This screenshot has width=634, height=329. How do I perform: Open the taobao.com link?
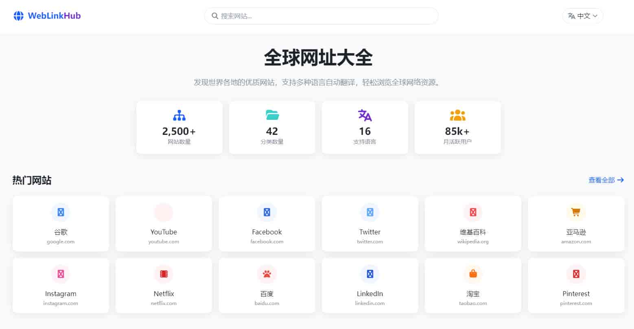tap(473, 303)
